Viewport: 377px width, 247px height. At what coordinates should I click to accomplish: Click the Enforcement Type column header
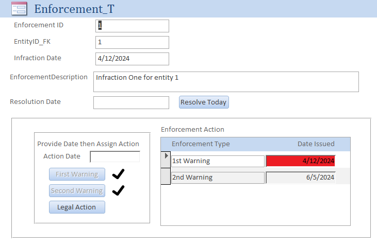(201, 144)
